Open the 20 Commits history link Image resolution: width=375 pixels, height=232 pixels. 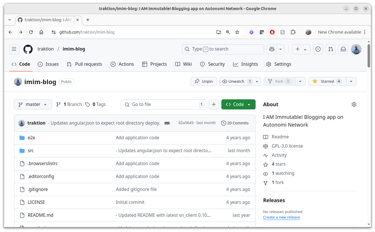pyautogui.click(x=235, y=123)
